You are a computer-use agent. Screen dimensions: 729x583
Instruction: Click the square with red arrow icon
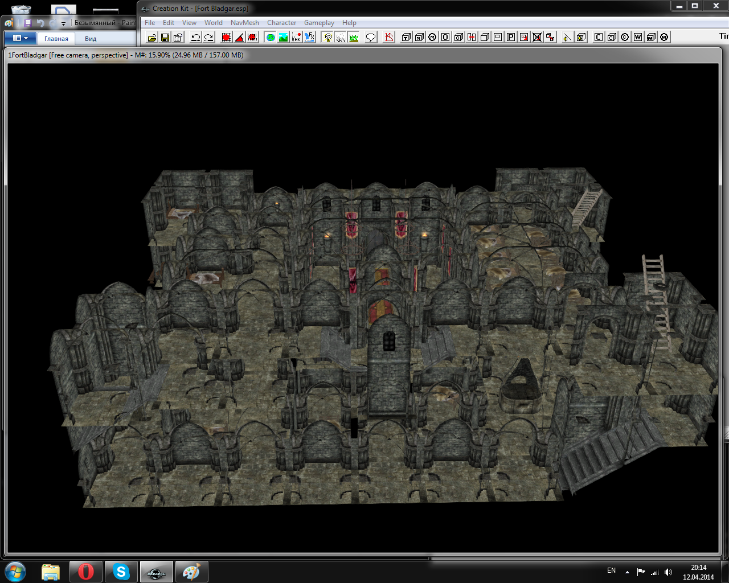click(x=524, y=37)
